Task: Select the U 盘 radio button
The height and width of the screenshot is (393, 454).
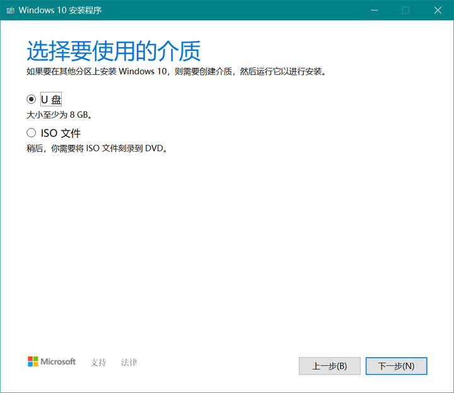Action: pos(32,99)
